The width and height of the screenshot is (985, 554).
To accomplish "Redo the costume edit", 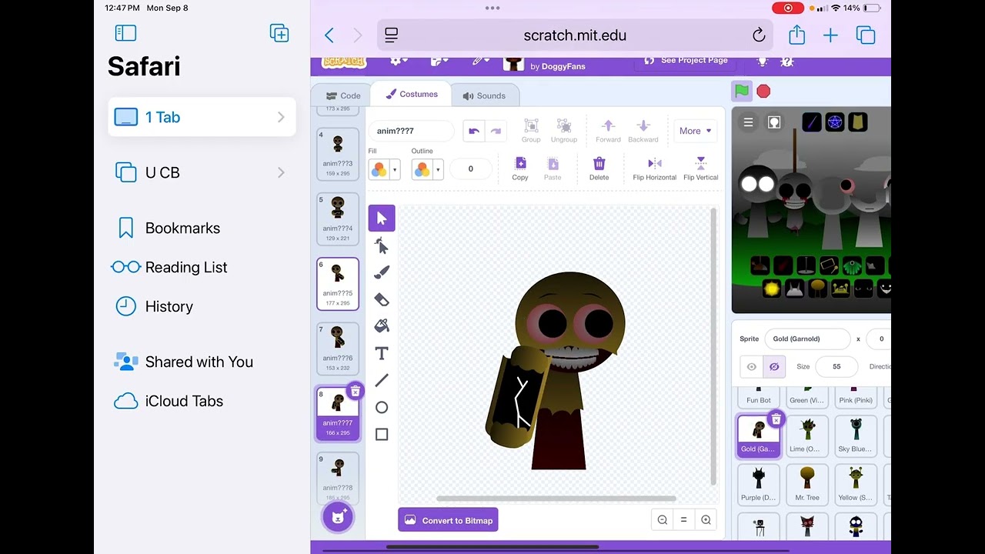I will click(x=496, y=131).
